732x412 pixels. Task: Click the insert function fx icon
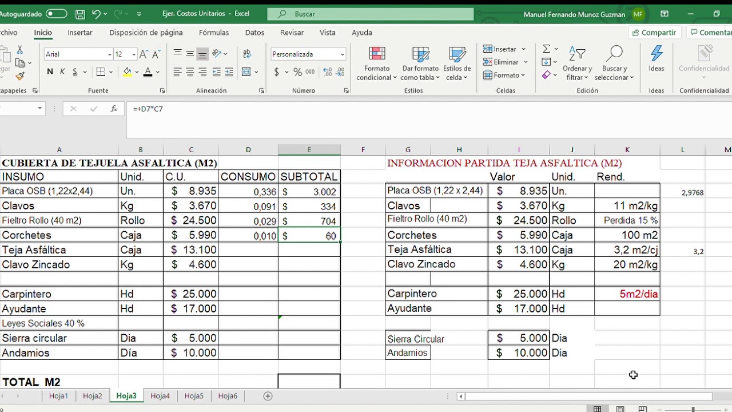(114, 108)
